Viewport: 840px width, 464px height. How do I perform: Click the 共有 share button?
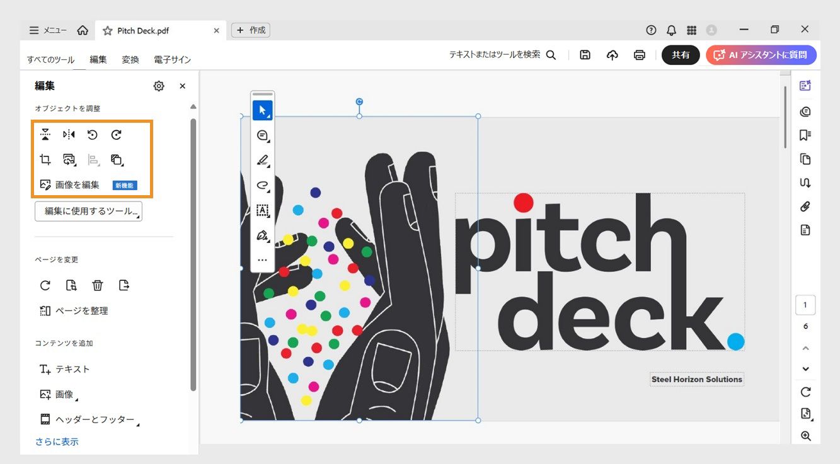(681, 55)
